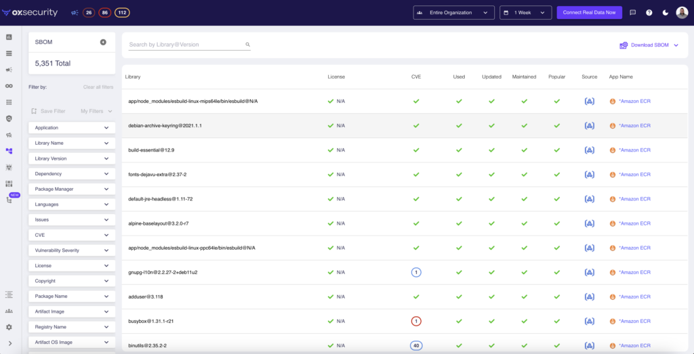Open Download SBOM dropdown
The width and height of the screenshot is (694, 354).
649,45
